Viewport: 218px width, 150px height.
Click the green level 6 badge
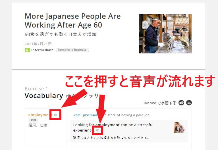(x=27, y=50)
